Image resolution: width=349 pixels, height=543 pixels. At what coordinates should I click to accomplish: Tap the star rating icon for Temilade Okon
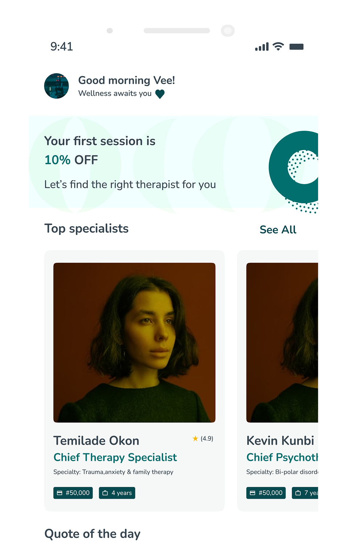tap(195, 438)
